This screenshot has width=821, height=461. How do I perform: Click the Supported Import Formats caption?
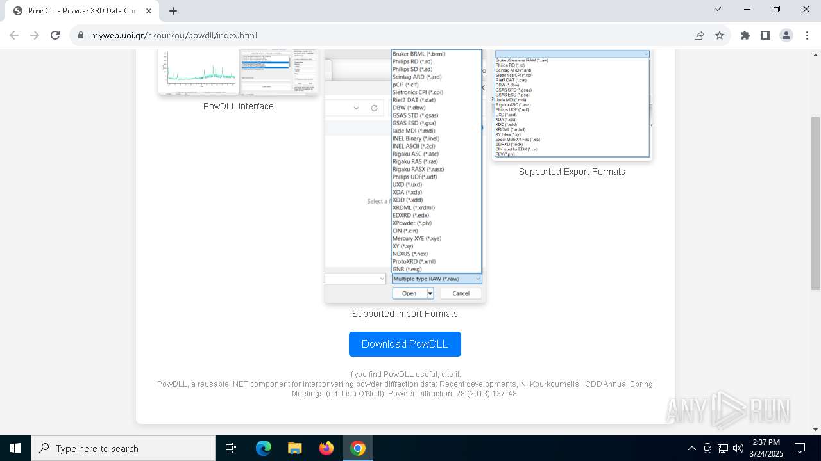coord(405,314)
